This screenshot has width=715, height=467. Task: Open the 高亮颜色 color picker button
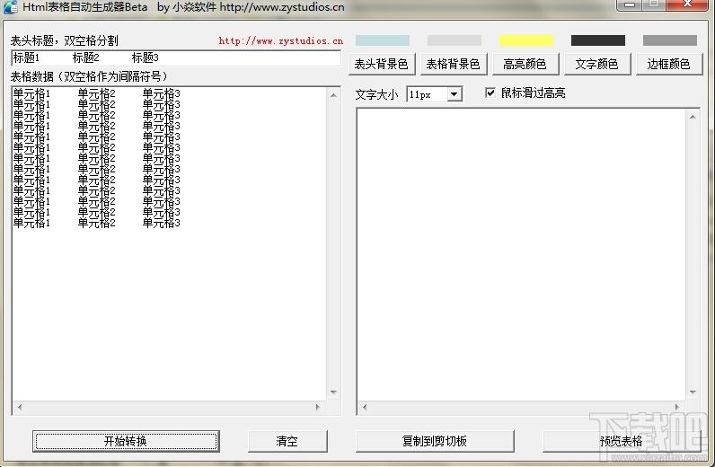[525, 64]
